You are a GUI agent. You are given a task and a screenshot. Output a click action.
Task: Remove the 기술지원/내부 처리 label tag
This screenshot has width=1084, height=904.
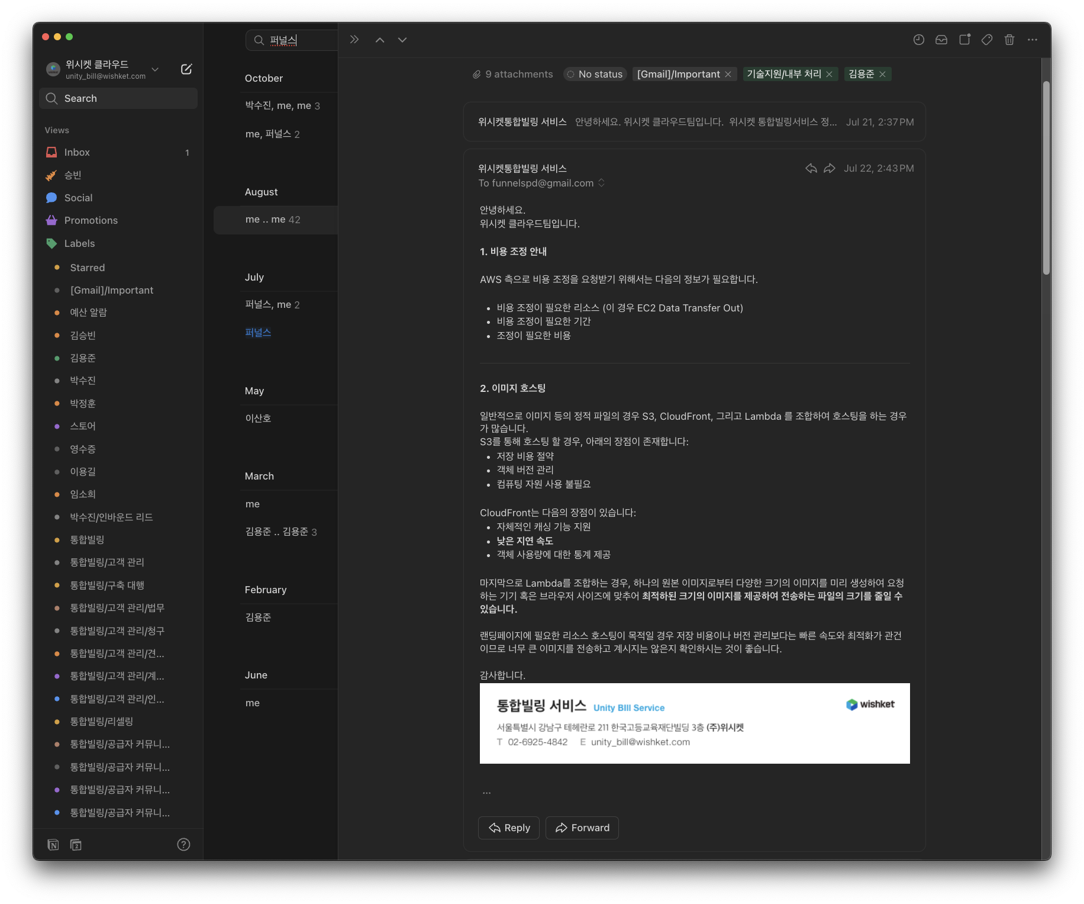[x=829, y=74]
